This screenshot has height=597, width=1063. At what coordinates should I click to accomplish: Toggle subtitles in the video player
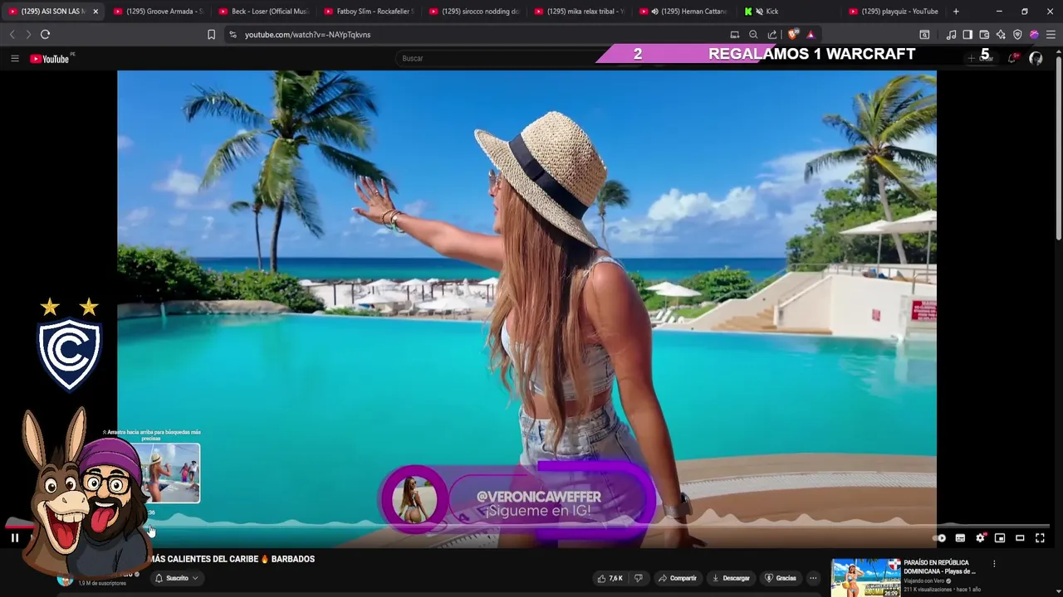[x=960, y=538]
